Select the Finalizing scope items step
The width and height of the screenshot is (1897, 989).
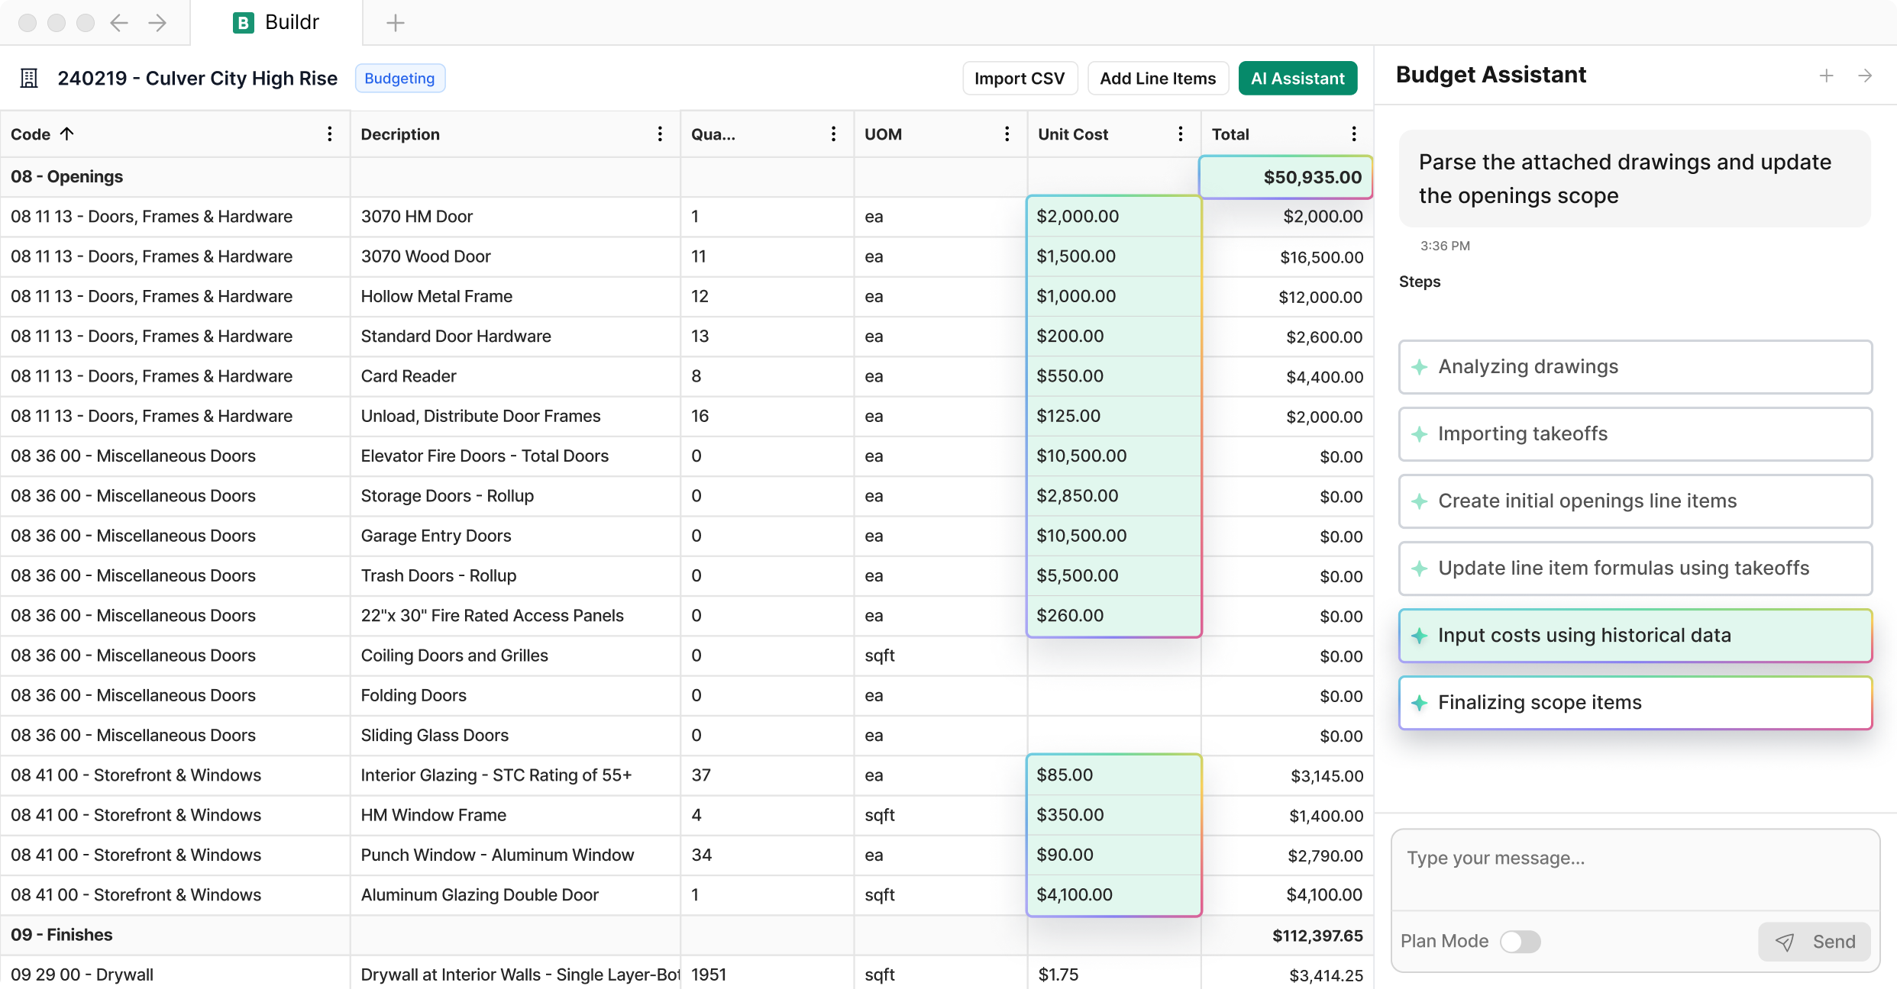pyautogui.click(x=1634, y=702)
